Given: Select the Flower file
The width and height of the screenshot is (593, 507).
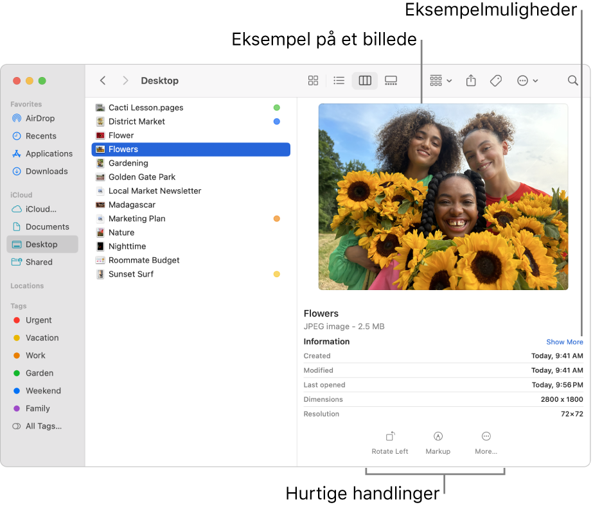Looking at the screenshot, I should coord(191,135).
